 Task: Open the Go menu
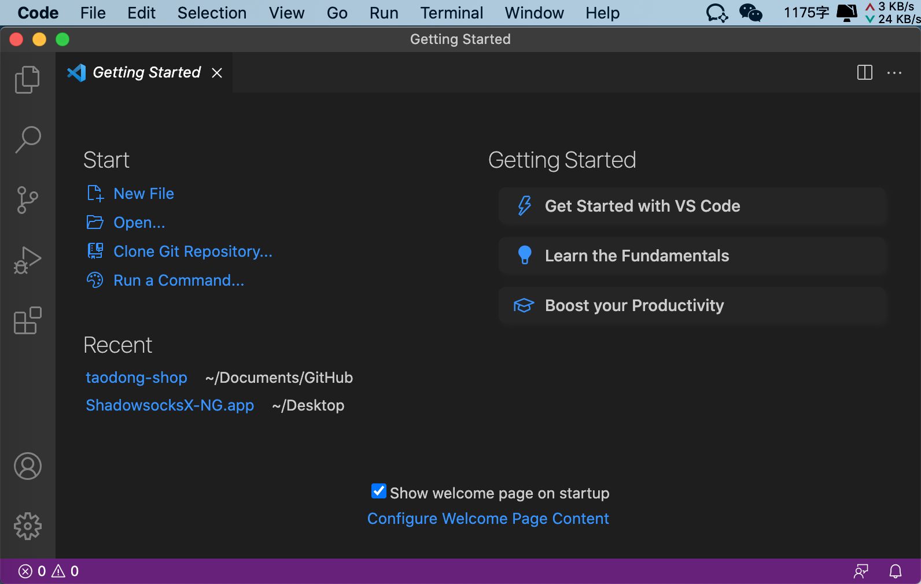click(337, 13)
